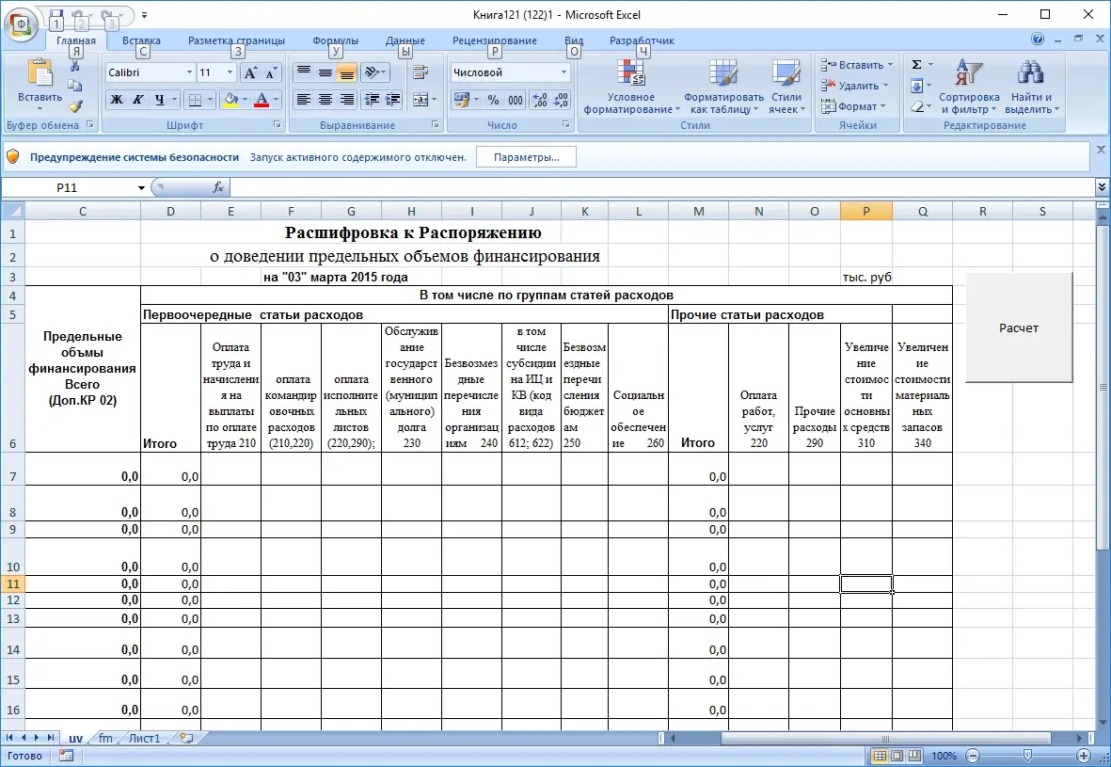Align text right
1111x767 pixels.
346,100
